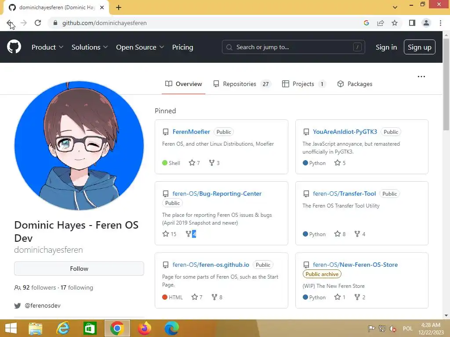Screen dimensions: 450x337
Task: Click the scrollbar down arrow
Action: pos(446,316)
